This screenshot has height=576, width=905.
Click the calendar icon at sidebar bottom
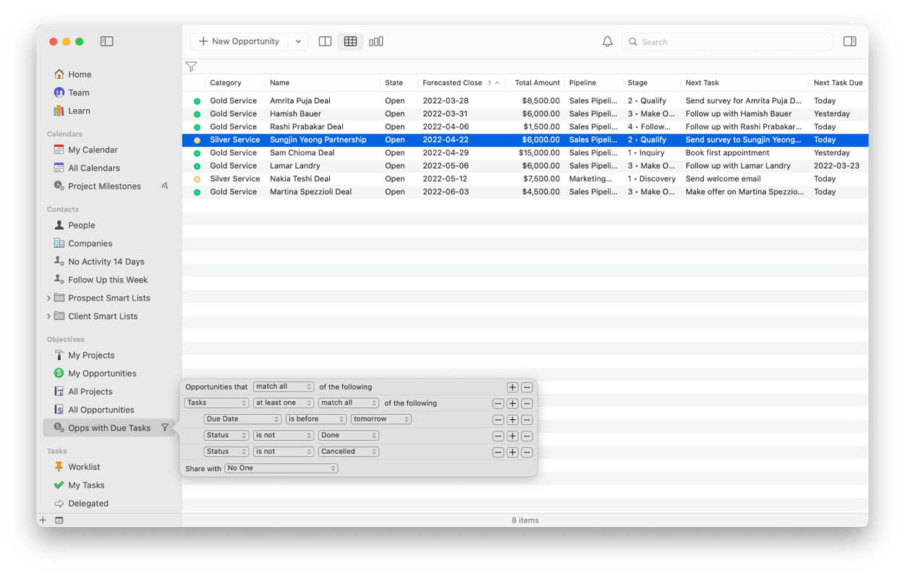pos(59,520)
